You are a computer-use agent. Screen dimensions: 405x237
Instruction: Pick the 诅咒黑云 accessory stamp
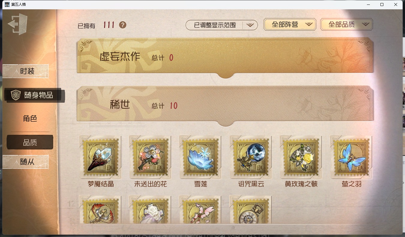(251, 157)
